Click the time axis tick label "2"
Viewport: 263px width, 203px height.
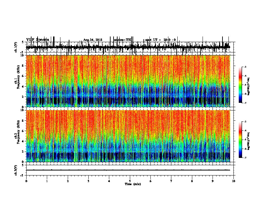tap(68, 181)
